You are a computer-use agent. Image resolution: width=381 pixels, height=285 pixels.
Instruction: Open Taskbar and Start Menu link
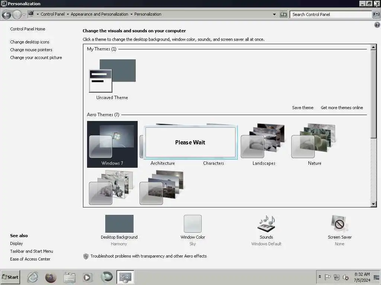pos(31,251)
